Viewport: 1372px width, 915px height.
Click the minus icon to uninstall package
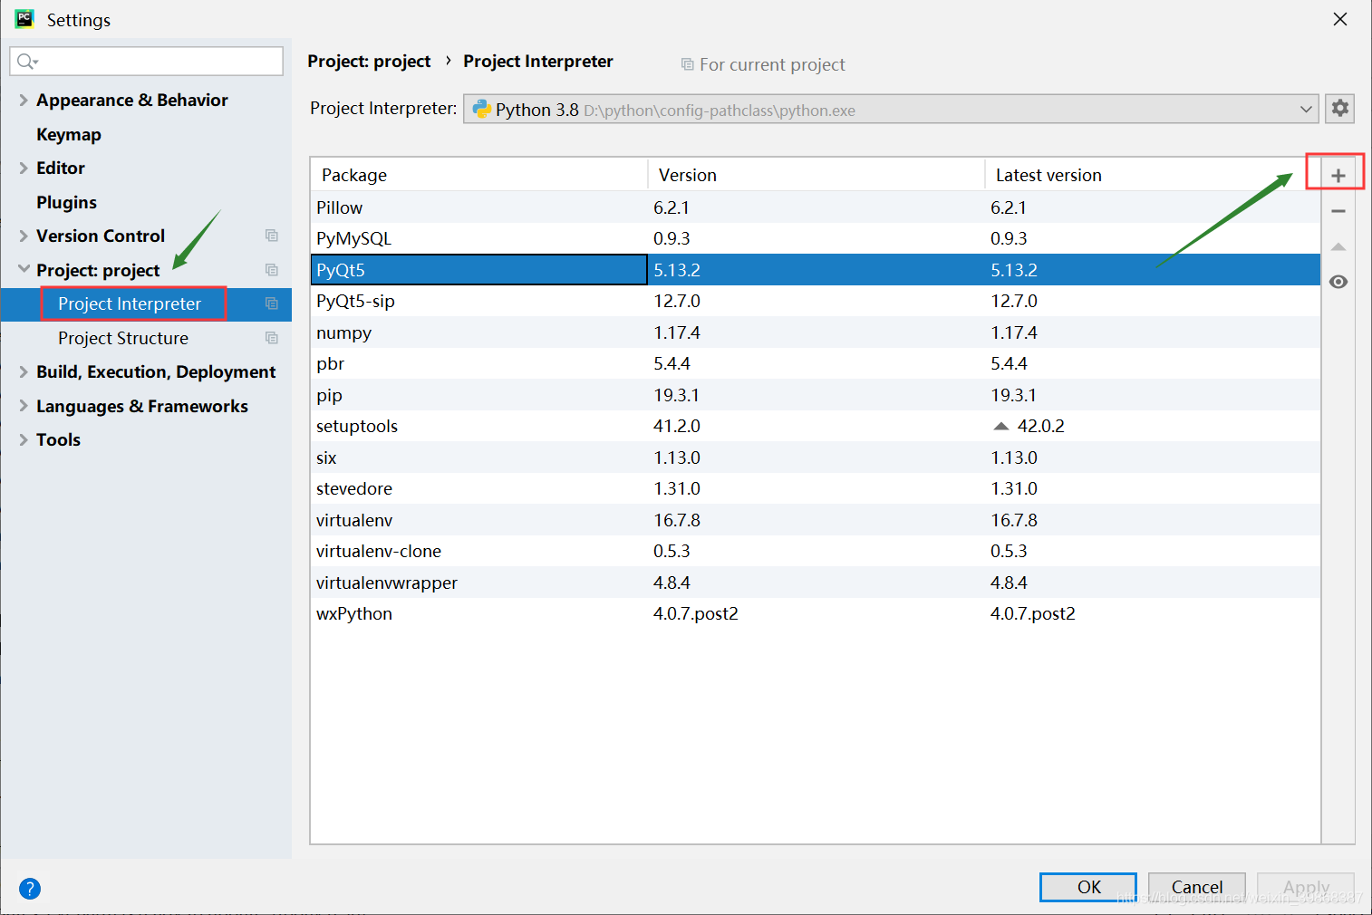tap(1338, 211)
